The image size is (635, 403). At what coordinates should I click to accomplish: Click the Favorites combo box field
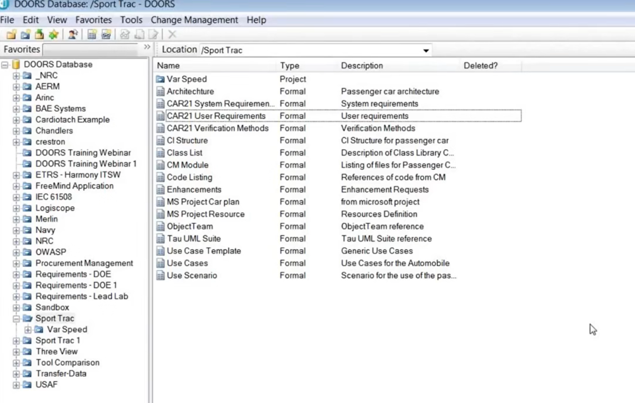[91, 50]
